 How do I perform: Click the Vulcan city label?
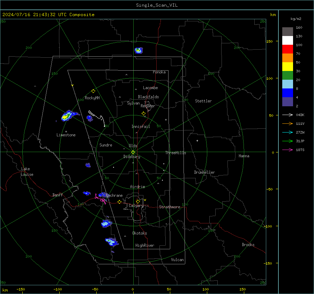(x=177, y=260)
